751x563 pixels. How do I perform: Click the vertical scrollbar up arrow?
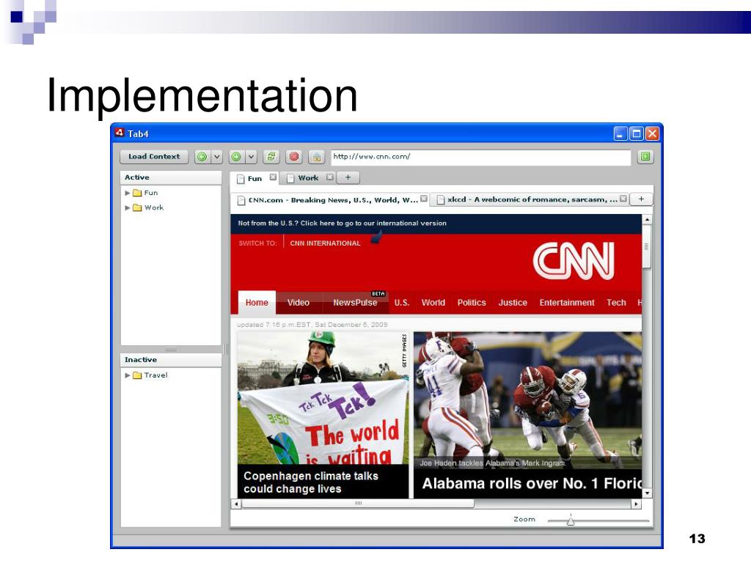click(647, 219)
